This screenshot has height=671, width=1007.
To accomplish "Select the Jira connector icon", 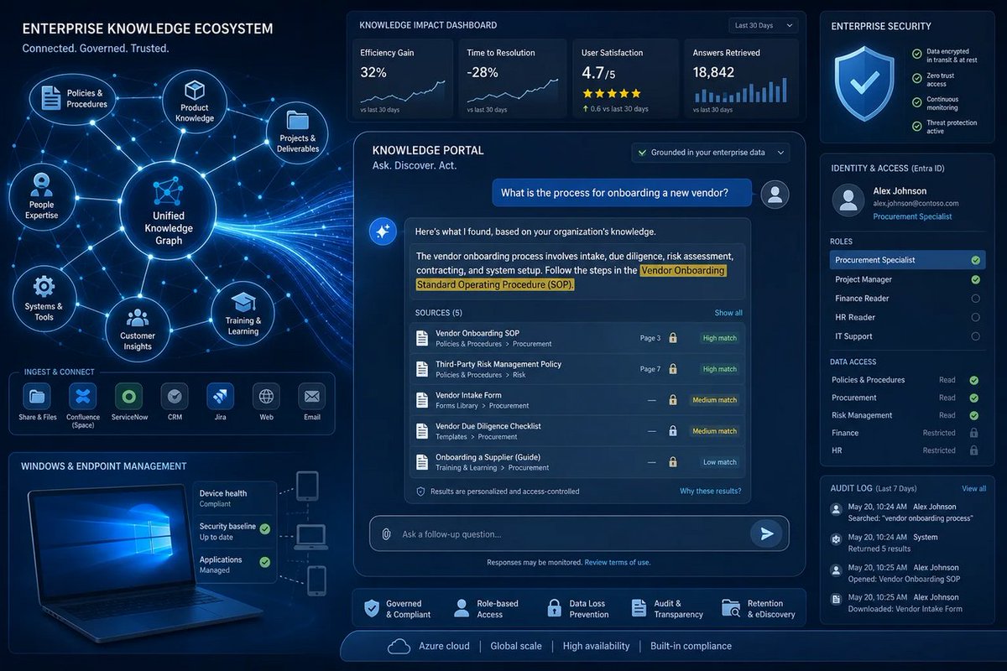I will pyautogui.click(x=220, y=396).
